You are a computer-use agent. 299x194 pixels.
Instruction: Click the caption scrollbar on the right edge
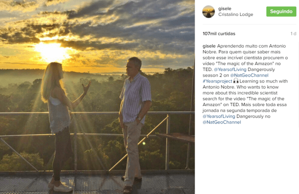(298, 85)
